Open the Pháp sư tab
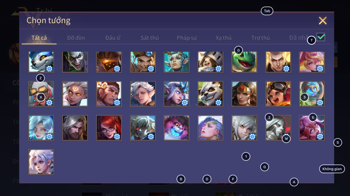Image resolution: width=350 pixels, height=196 pixels. point(187,38)
